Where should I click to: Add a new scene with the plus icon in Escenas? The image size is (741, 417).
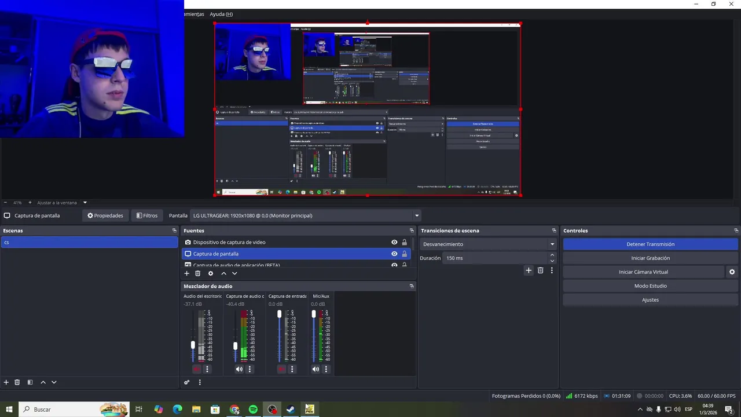6,382
